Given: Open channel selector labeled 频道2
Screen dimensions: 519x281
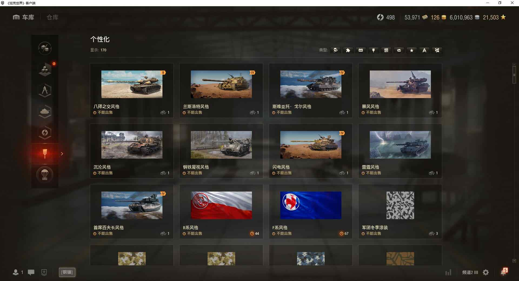Looking at the screenshot, I should pyautogui.click(x=470, y=273).
